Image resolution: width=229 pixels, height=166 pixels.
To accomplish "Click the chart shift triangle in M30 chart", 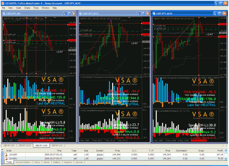I will (x=205, y=18).
